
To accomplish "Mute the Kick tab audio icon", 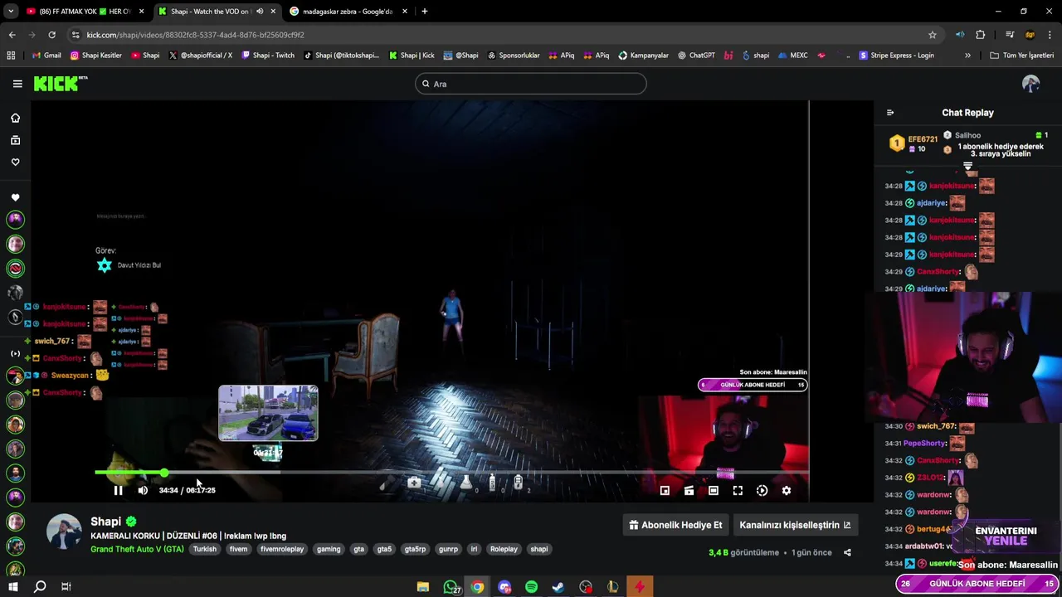I will (260, 12).
